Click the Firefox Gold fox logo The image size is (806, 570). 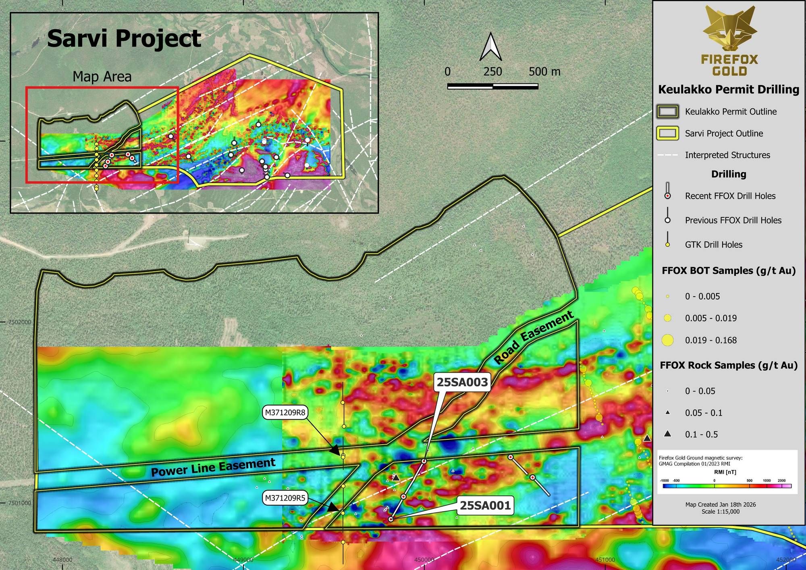[x=729, y=30]
